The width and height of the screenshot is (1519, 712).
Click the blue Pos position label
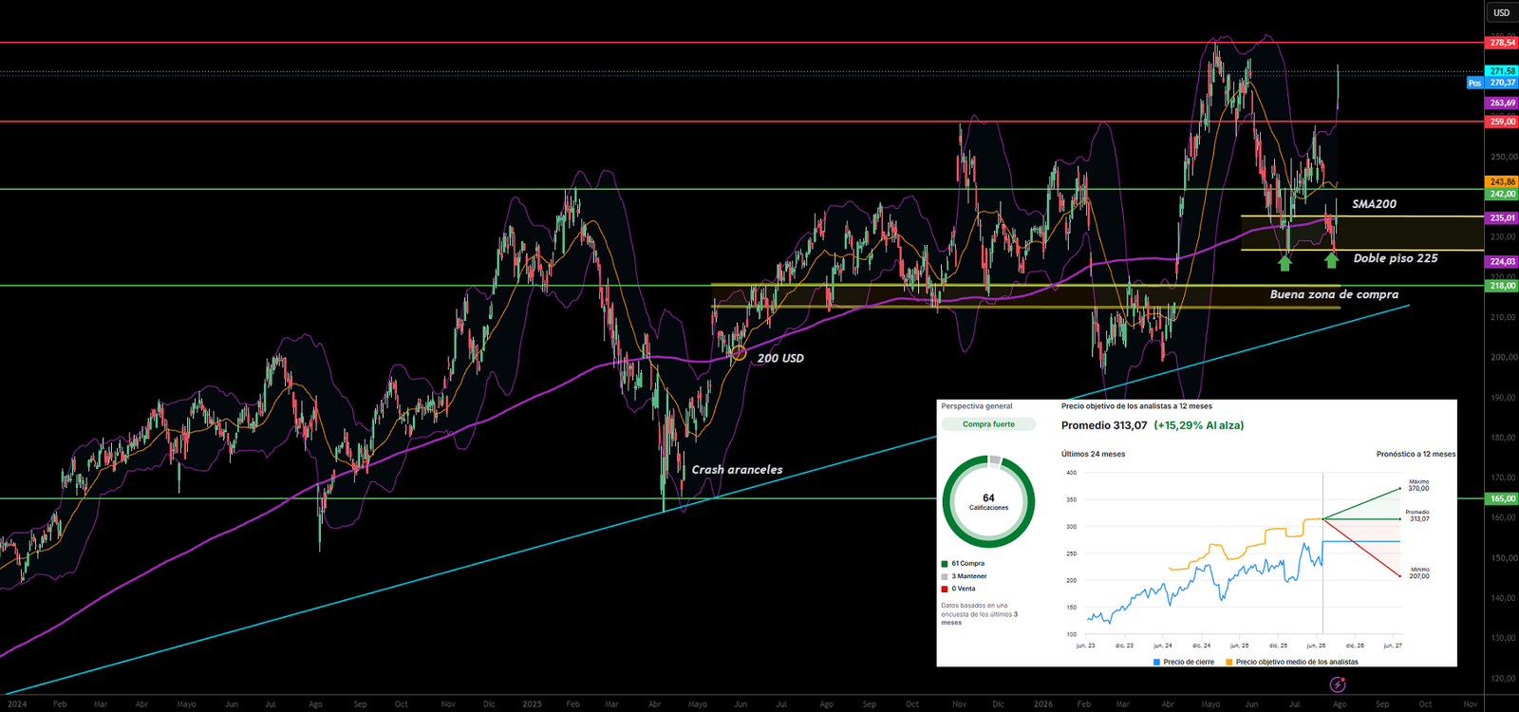(x=1474, y=84)
